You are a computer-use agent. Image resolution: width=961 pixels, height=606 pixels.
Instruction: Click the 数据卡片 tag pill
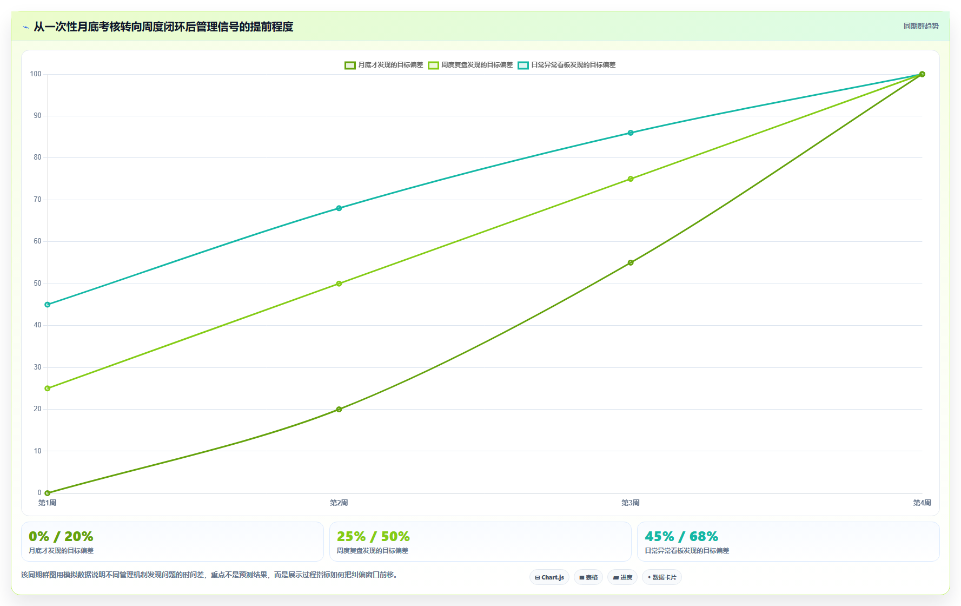point(662,577)
